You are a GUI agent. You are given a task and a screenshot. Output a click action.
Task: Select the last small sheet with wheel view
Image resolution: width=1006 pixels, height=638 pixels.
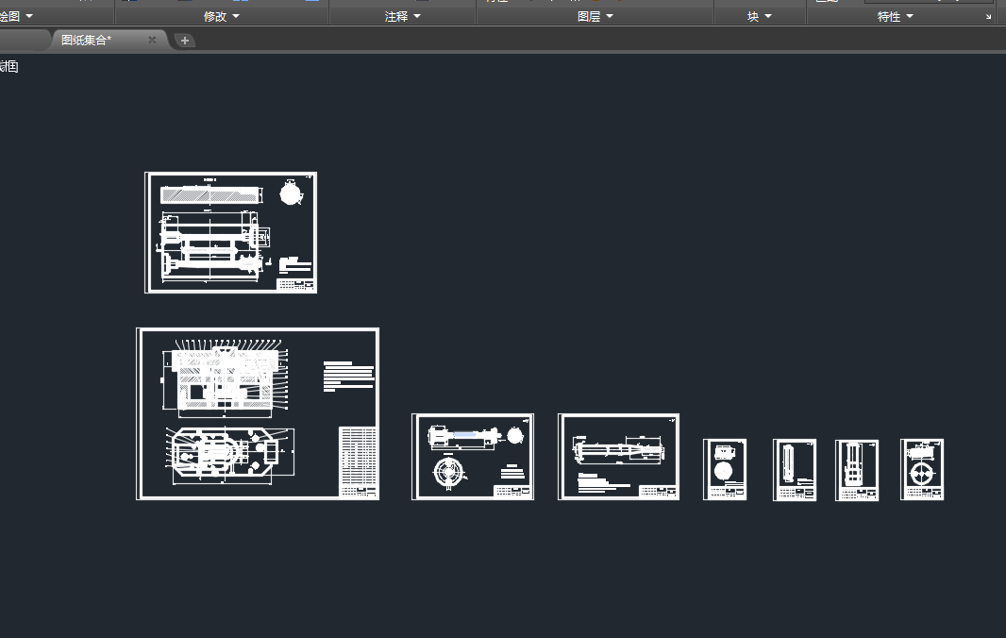click(922, 469)
